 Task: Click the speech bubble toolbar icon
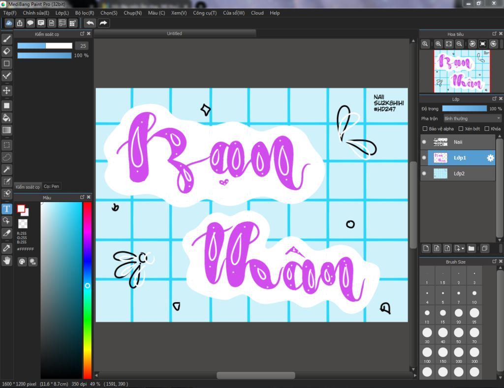[x=30, y=23]
